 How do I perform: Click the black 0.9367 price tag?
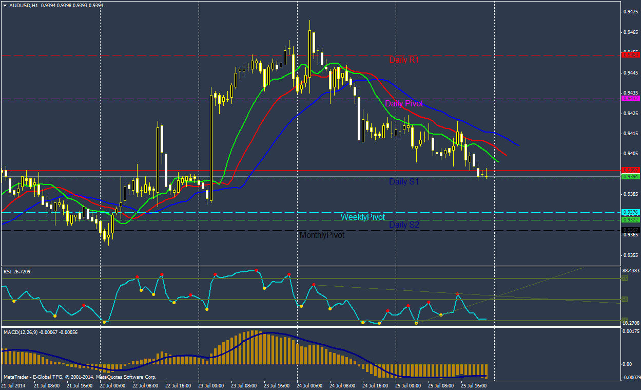click(630, 230)
